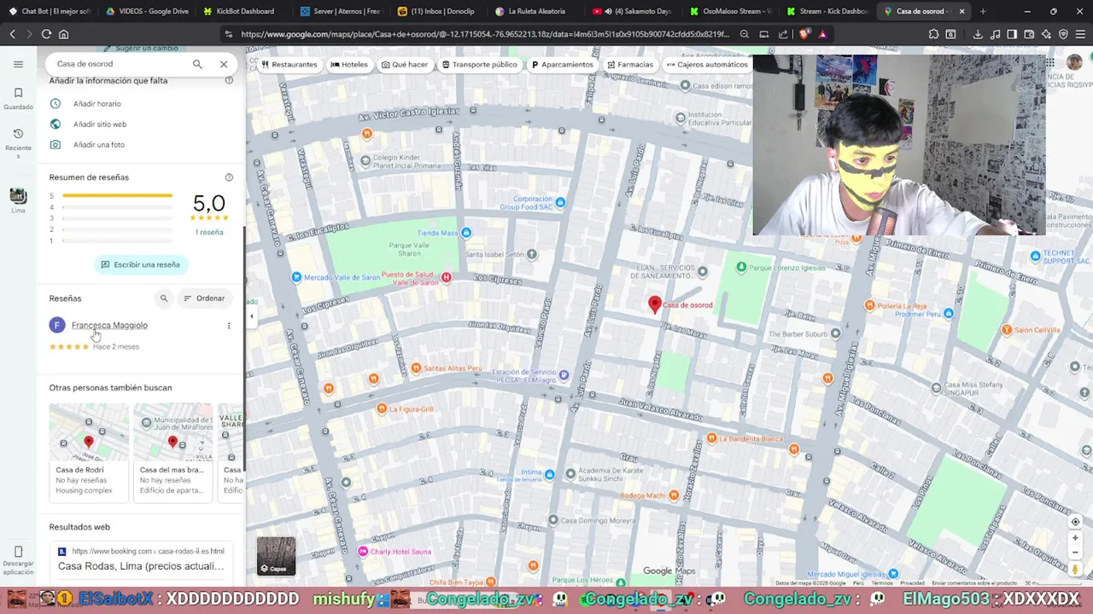Click Mercado Valle de Saron marker
Screen dimensions: 1093x614
point(296,277)
